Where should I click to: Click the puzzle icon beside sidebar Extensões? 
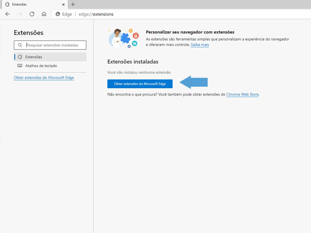[x=20, y=57]
